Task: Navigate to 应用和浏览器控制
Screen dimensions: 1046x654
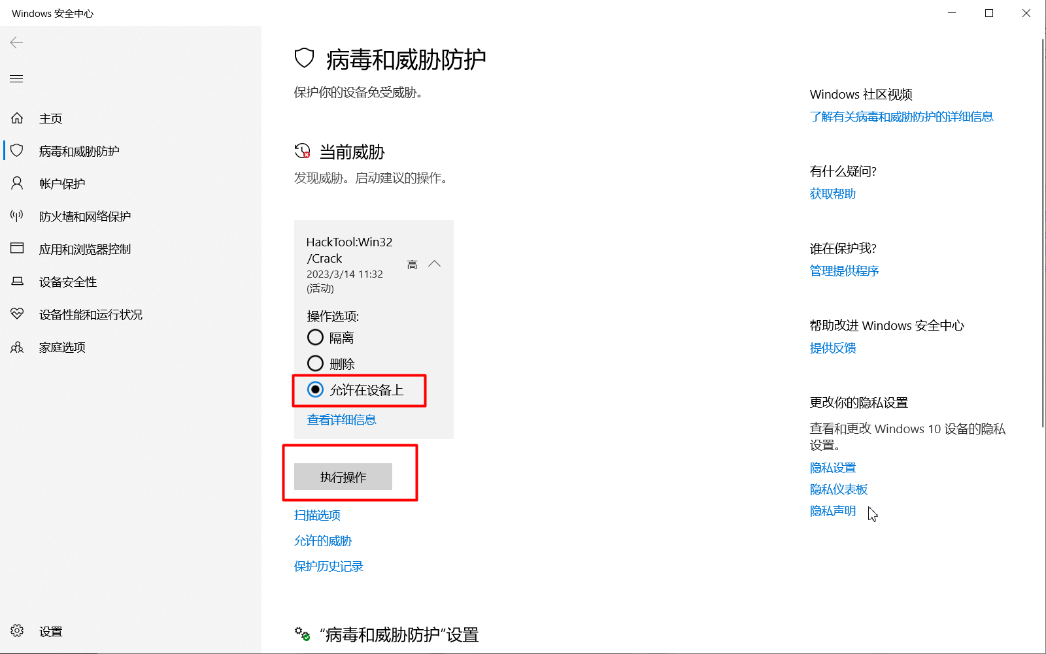Action: pos(131,249)
